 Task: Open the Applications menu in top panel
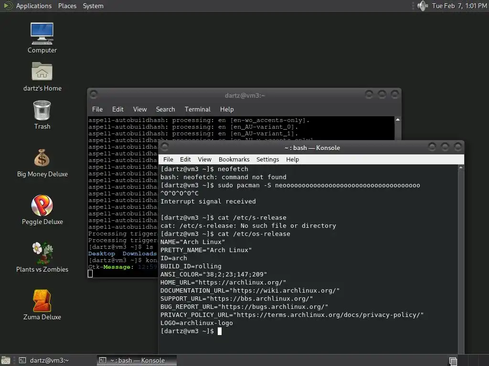coord(34,6)
